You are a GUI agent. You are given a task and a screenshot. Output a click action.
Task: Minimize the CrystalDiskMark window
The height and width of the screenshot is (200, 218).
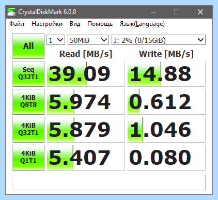[x=153, y=12]
